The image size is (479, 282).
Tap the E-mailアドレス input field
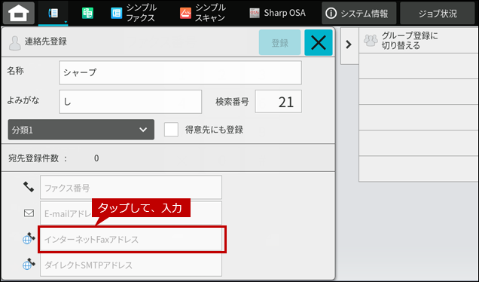(131, 213)
